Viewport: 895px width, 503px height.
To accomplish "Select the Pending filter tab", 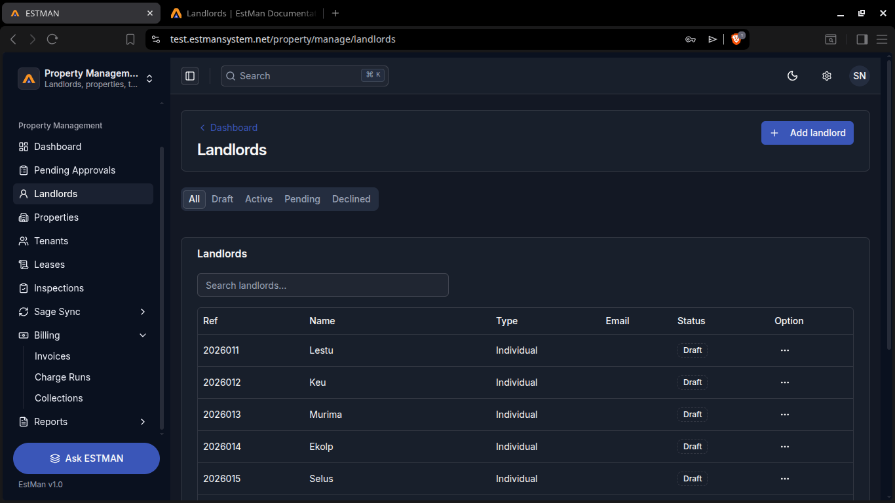I will click(302, 199).
